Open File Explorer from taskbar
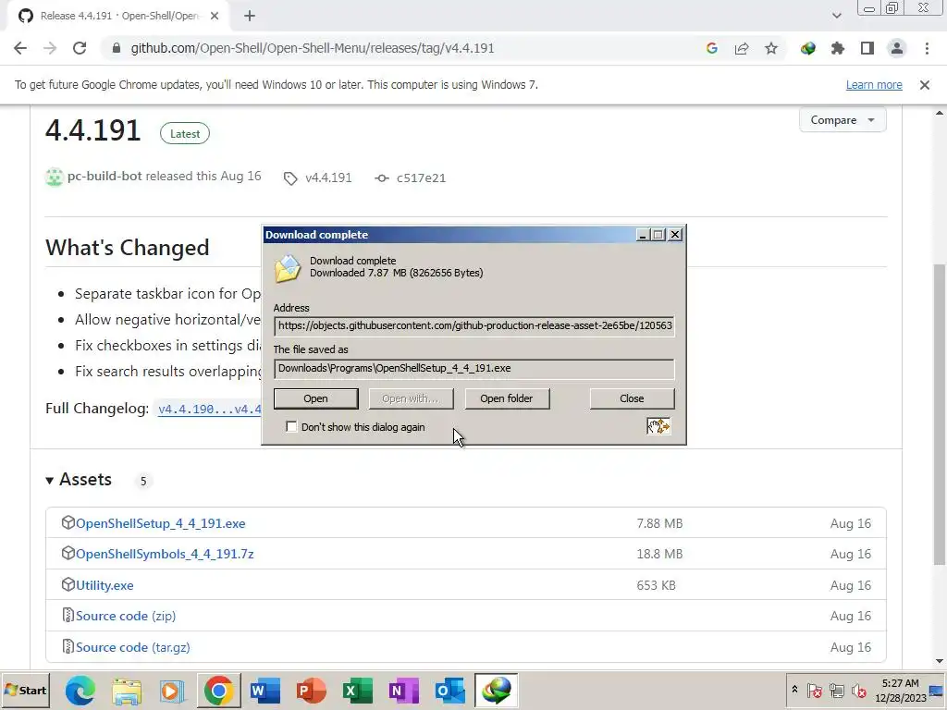The image size is (947, 710). click(x=127, y=691)
